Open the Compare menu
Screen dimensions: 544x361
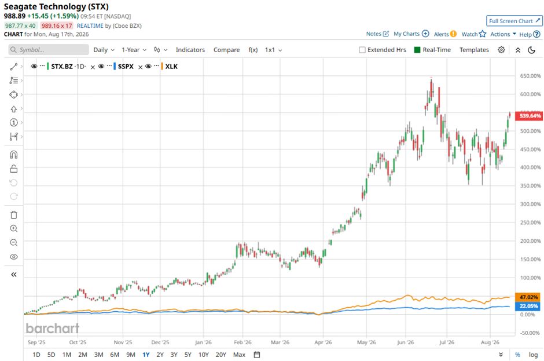tap(226, 50)
